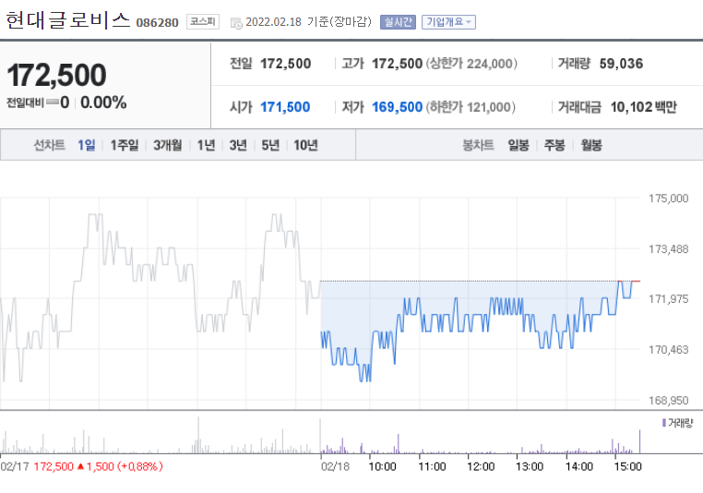Click the 02/18 date axis label
703x493 pixels.
tap(336, 467)
